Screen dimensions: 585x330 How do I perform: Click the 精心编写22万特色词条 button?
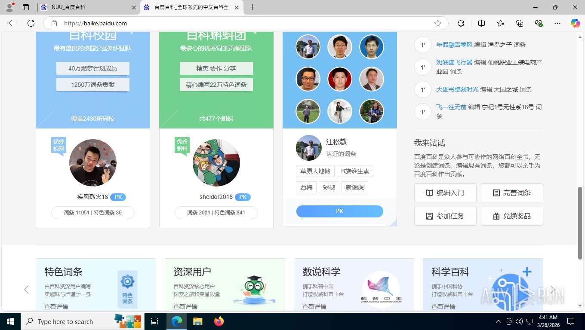216,85
